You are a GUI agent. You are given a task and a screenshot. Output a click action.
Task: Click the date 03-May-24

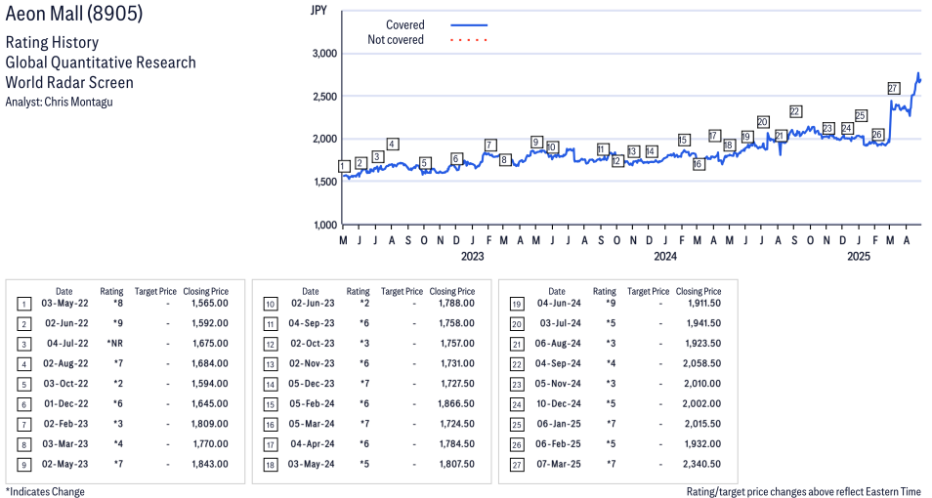[x=311, y=464]
